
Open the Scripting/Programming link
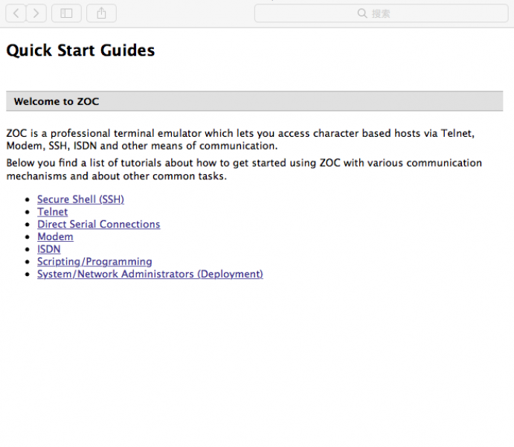(x=94, y=262)
